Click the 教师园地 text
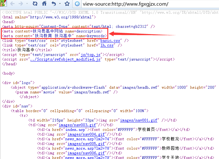The height and width of the screenshot is (159, 219). coord(170,148)
